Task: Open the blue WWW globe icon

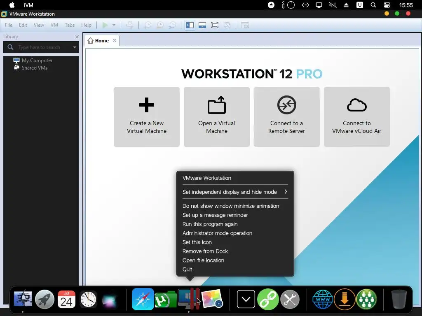Action: (x=323, y=299)
